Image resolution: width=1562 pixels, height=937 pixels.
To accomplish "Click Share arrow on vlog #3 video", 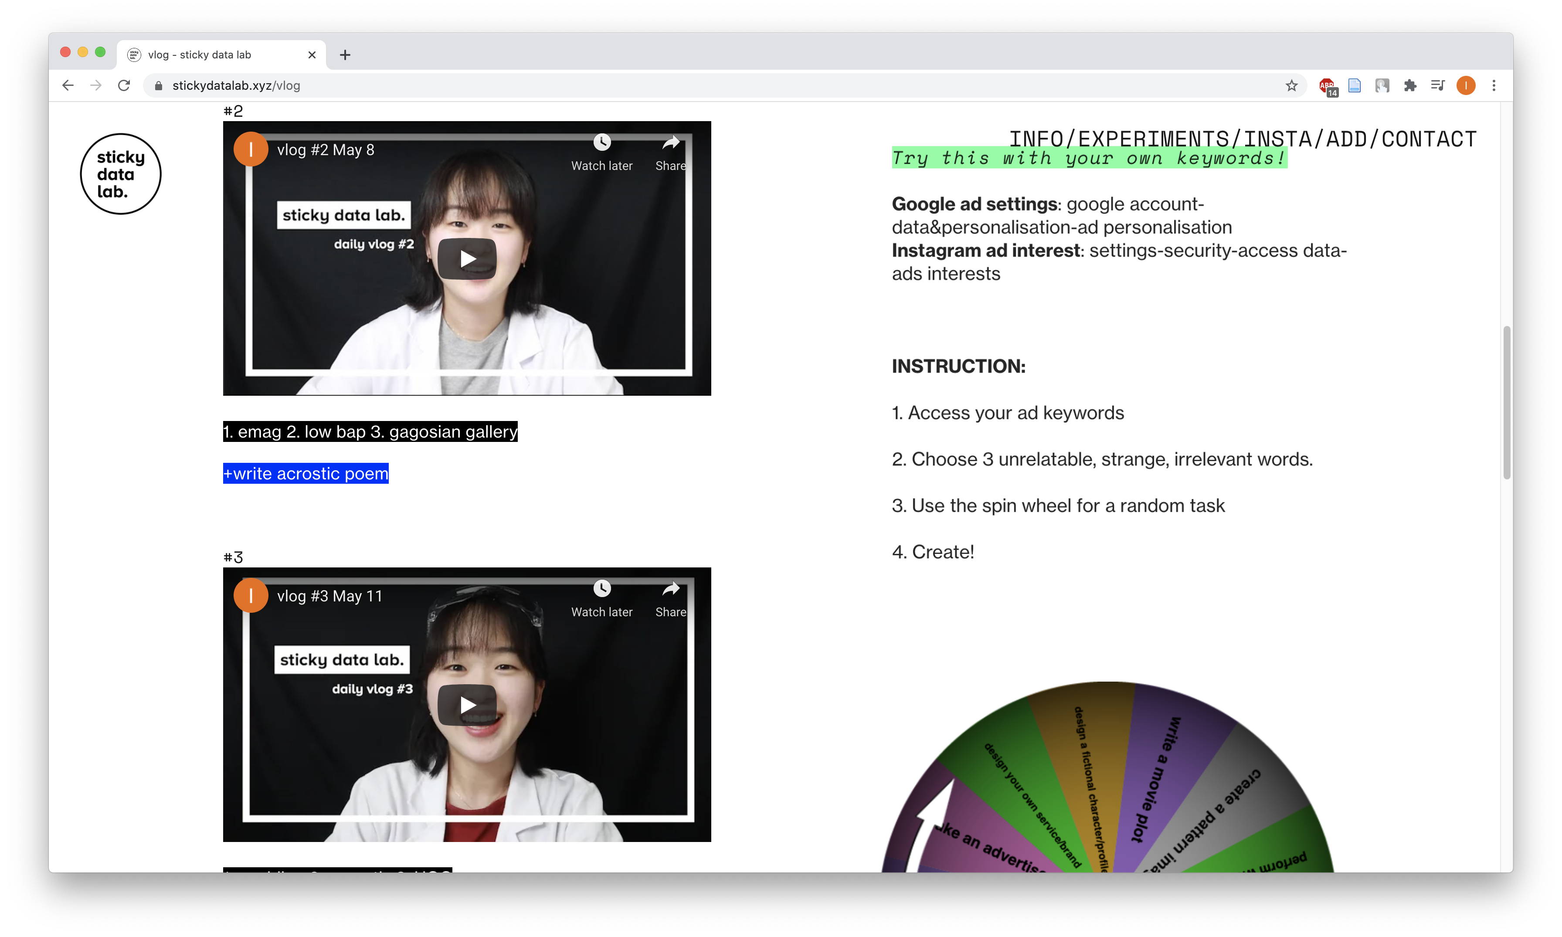I will (x=670, y=589).
